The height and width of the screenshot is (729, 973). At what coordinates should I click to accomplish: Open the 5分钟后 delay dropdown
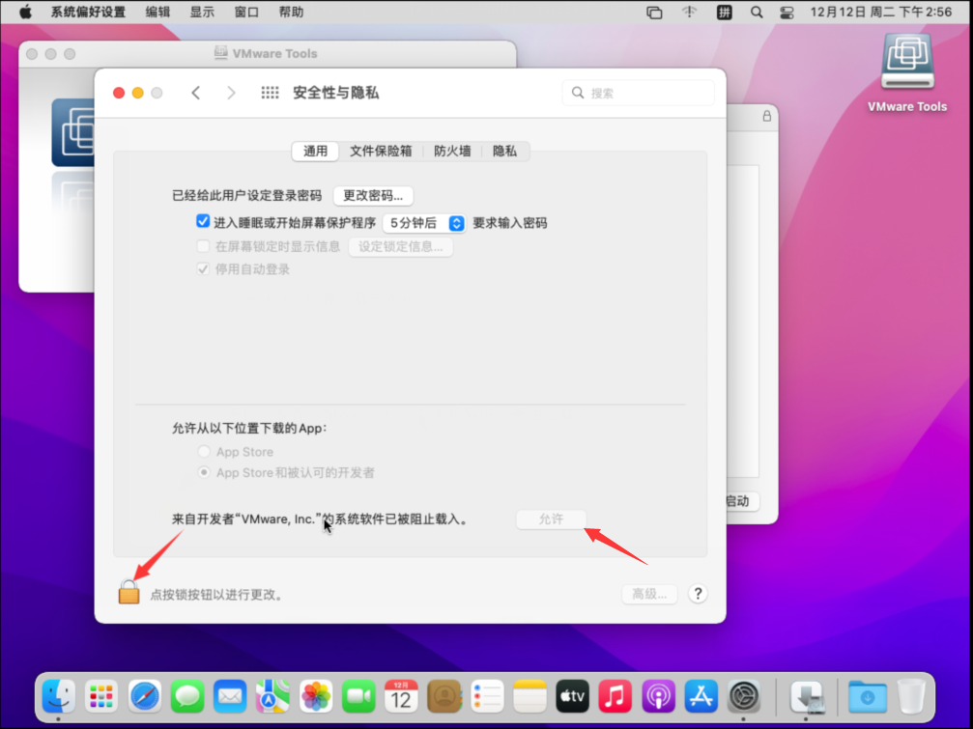click(424, 223)
